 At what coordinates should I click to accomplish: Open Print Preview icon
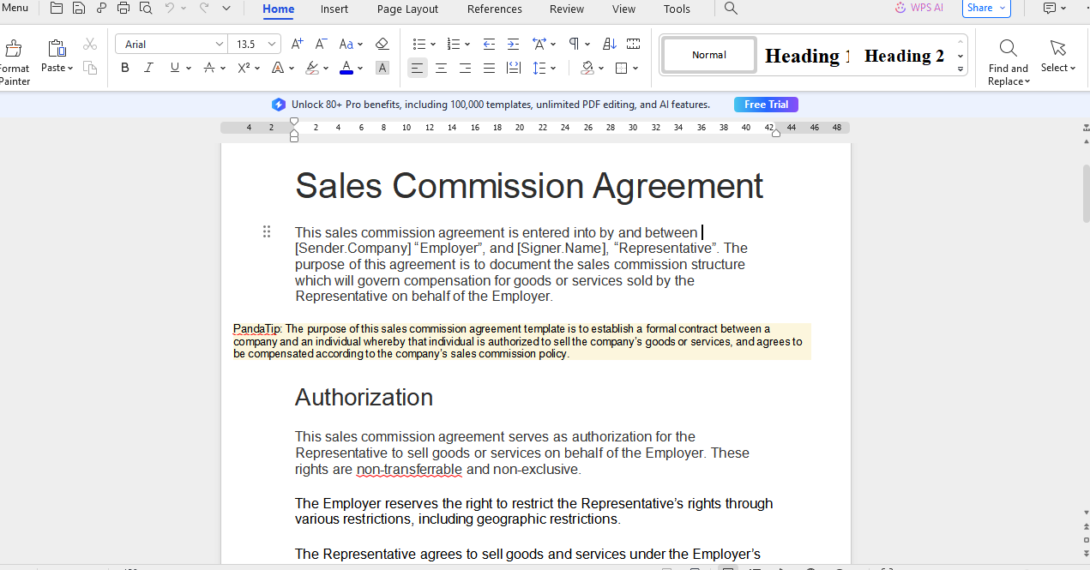coord(146,9)
